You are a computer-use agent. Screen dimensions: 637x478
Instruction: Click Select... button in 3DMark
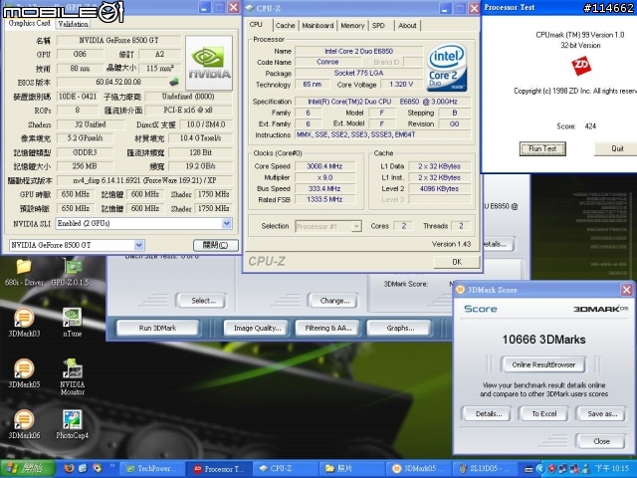(x=203, y=301)
